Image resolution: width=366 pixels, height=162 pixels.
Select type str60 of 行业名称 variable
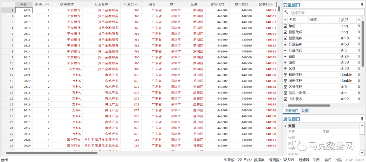[344, 44]
